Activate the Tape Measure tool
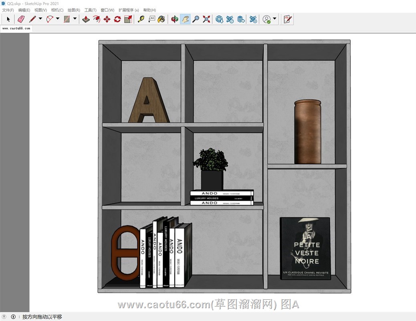Screen dimensions: 416x321 [141, 19]
